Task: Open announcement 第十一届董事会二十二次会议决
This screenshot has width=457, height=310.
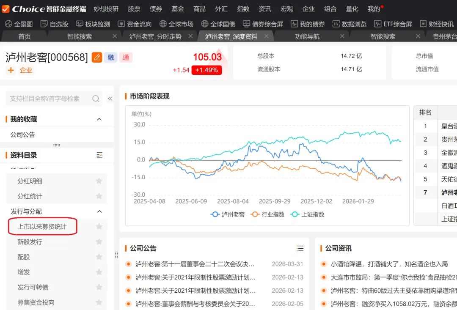Action: (195, 264)
